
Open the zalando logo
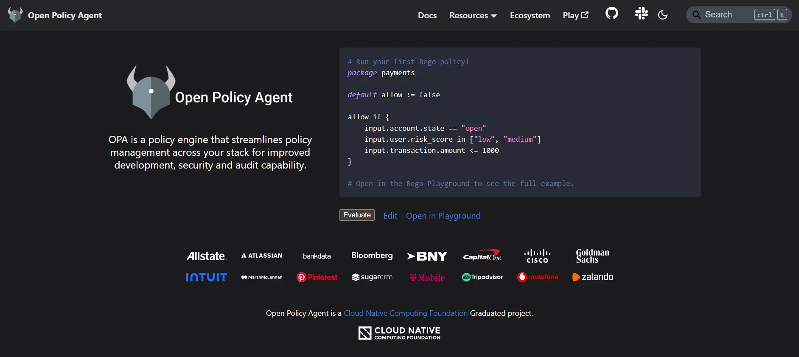click(593, 277)
